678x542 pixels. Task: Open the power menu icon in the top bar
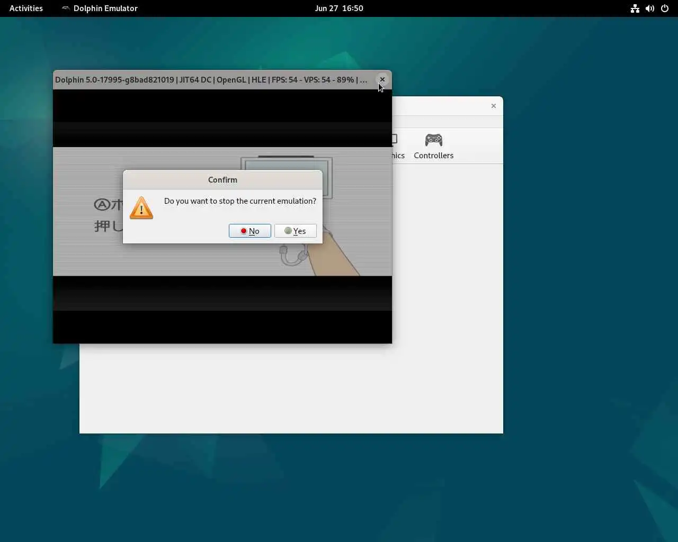pos(665,8)
